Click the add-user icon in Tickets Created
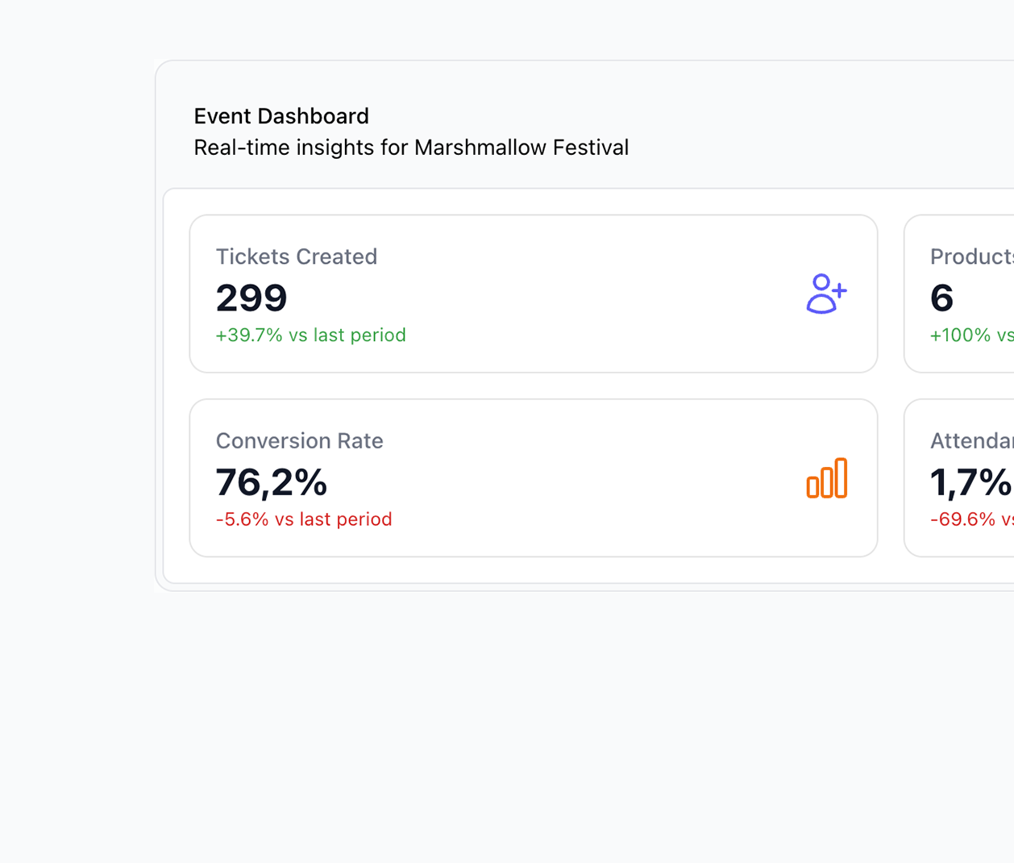 (x=826, y=294)
